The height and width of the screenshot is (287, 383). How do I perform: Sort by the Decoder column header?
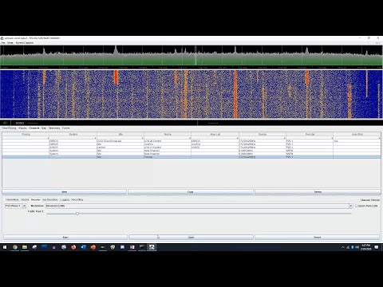click(310, 134)
